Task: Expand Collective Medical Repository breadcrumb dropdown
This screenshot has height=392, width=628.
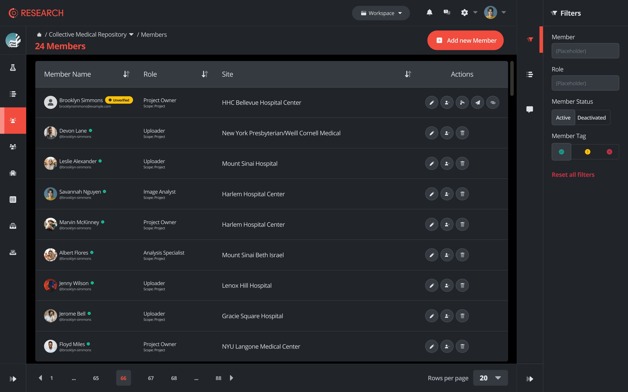Action: (x=131, y=34)
